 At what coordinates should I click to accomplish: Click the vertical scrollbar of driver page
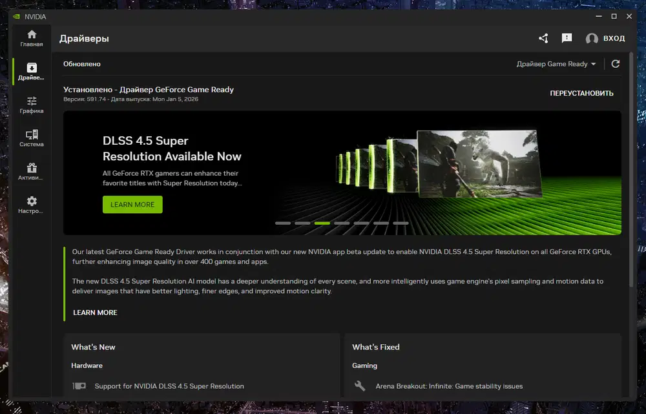(631, 170)
